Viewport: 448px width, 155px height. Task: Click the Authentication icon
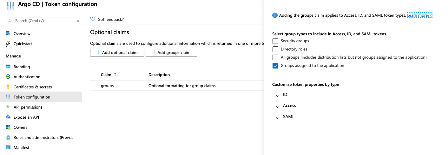[8, 77]
